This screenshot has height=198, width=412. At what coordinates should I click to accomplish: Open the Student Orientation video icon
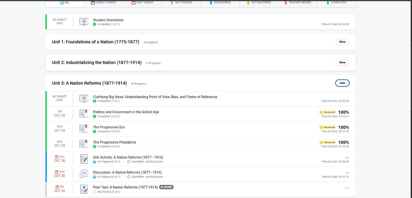(84, 22)
